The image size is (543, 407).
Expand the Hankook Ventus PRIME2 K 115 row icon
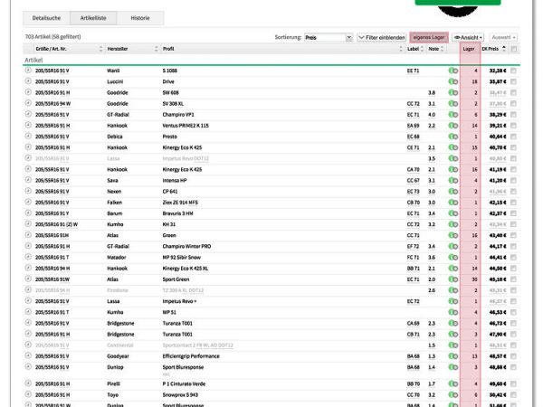tap(28, 126)
